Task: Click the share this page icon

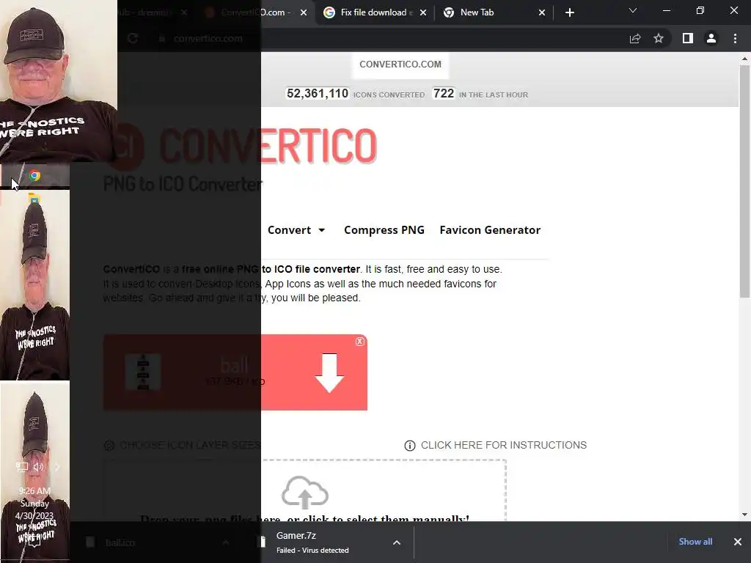Action: click(x=635, y=39)
